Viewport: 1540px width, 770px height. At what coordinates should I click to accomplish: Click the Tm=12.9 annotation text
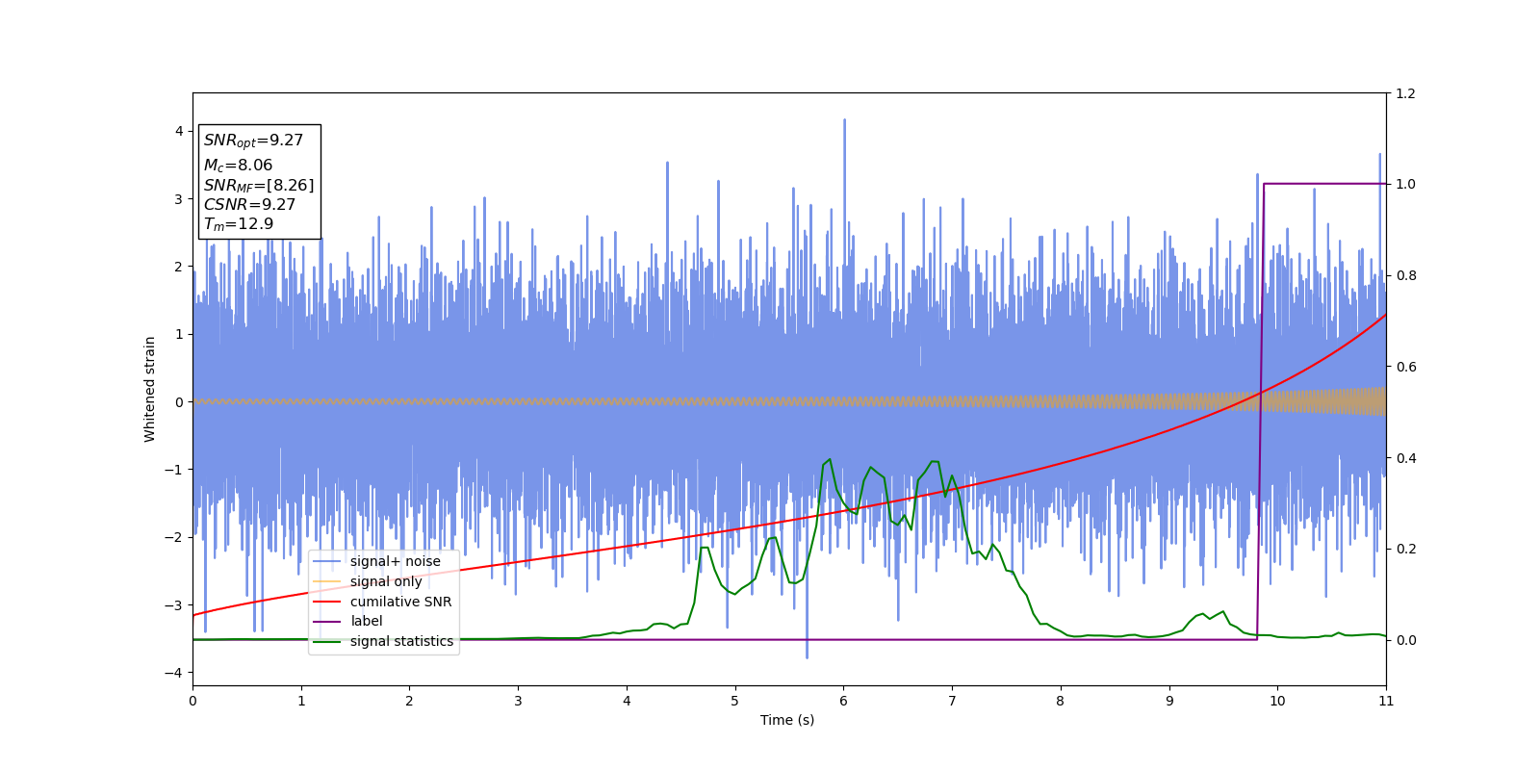pos(239,224)
